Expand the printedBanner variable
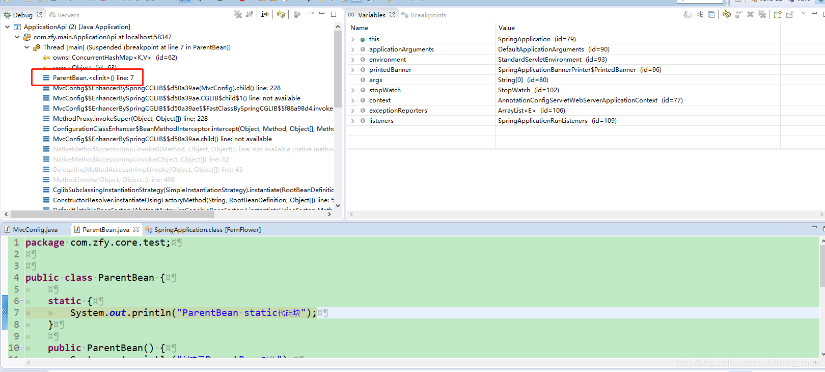The width and height of the screenshot is (825, 372). click(x=352, y=70)
